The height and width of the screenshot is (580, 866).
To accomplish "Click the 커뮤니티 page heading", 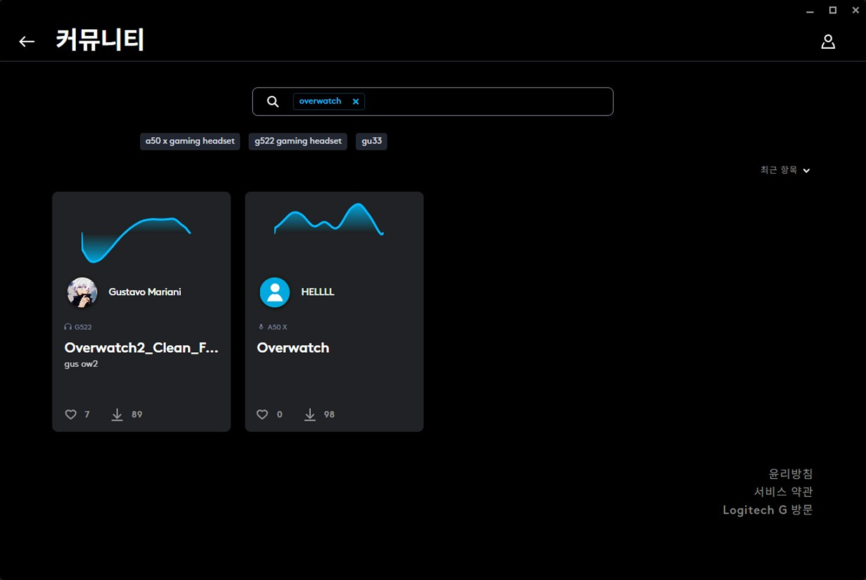I will [100, 40].
